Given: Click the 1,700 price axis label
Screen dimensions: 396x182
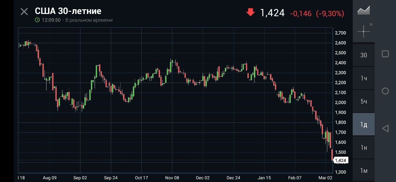Looking at the screenshot, I should click(340, 132).
